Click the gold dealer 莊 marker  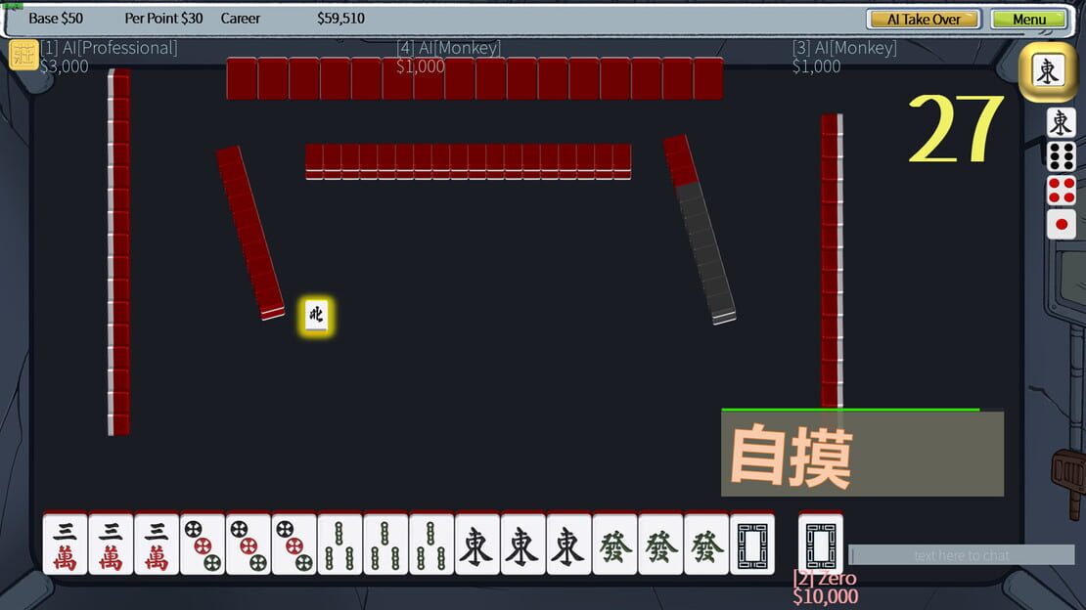23,55
